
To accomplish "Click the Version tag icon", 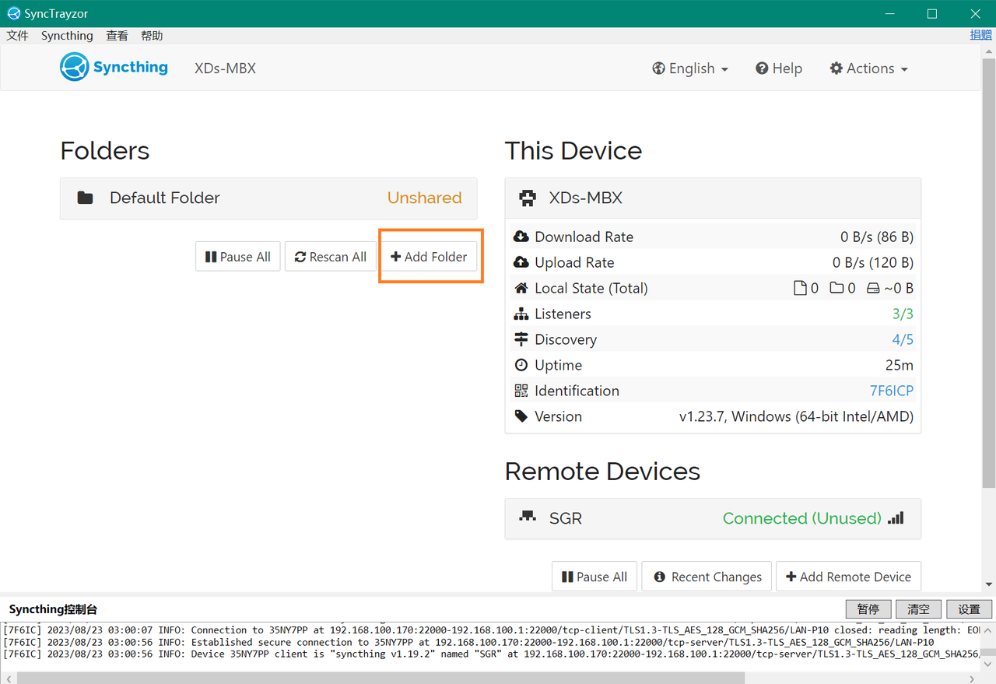I will point(521,416).
